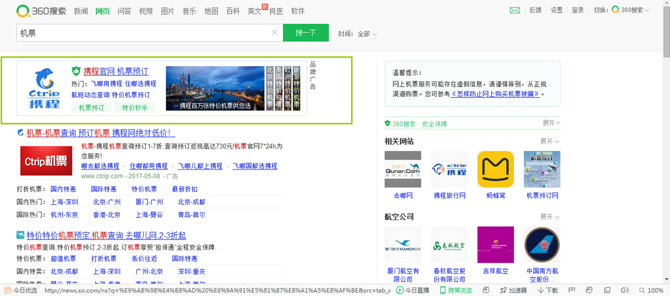The image size is (670, 296).
Task: Toggle the sound speaker icon
Action: [625, 290]
